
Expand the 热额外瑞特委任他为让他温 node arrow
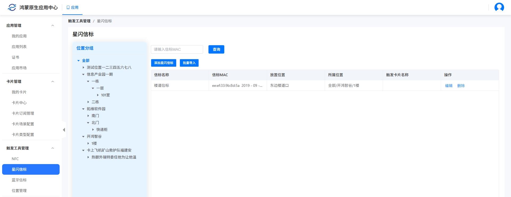(x=88, y=157)
